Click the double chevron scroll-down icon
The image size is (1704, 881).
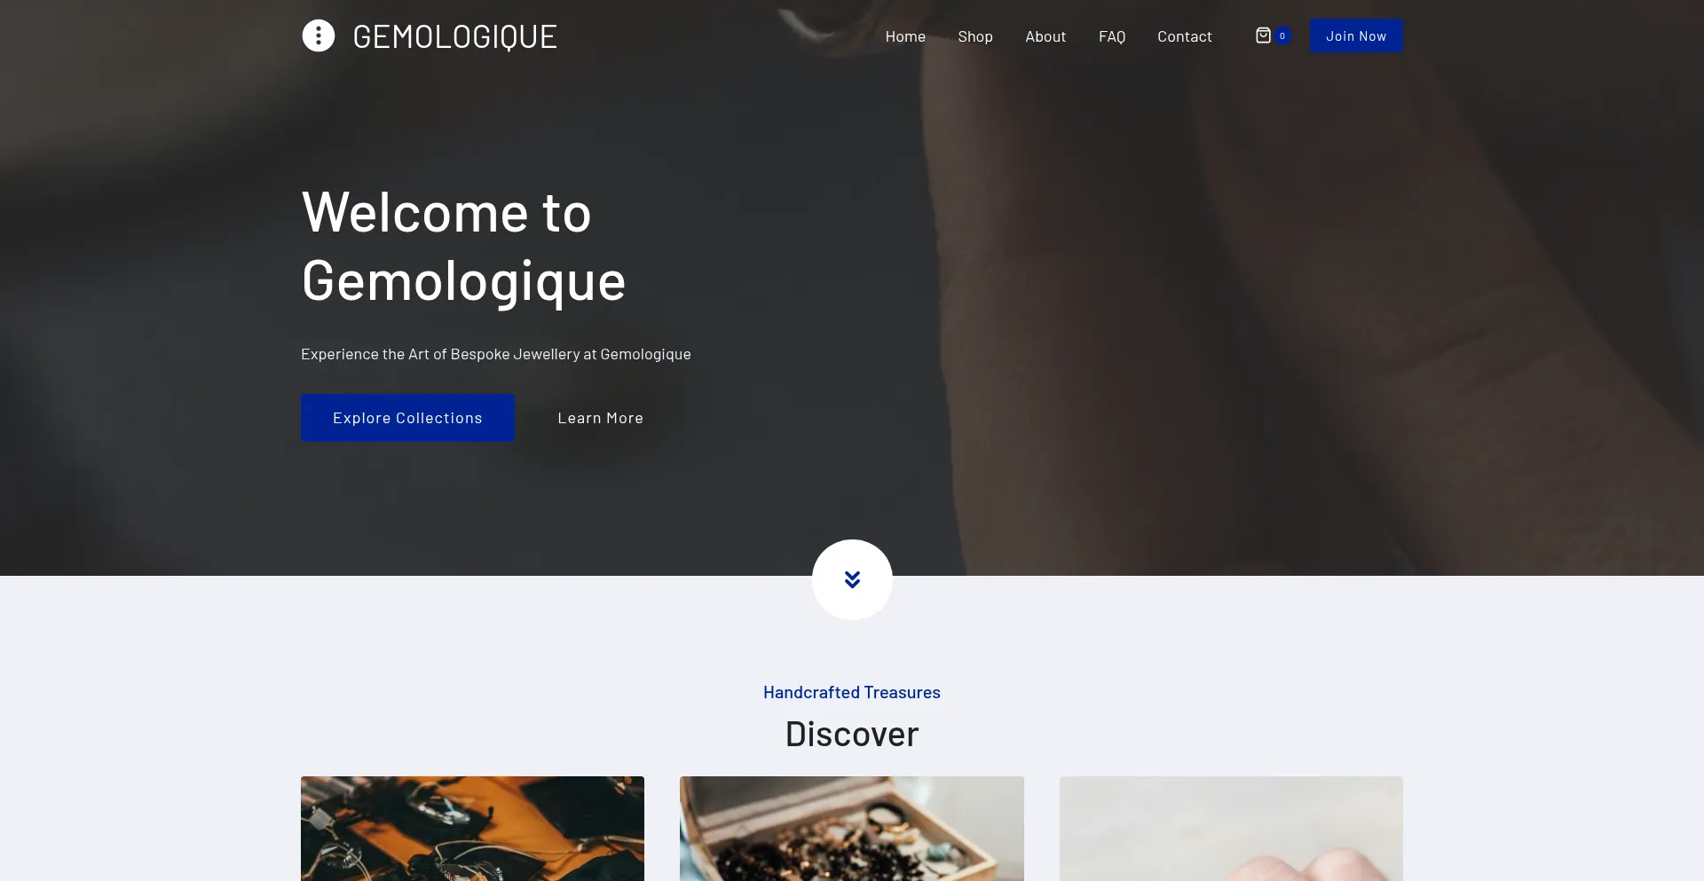(852, 579)
